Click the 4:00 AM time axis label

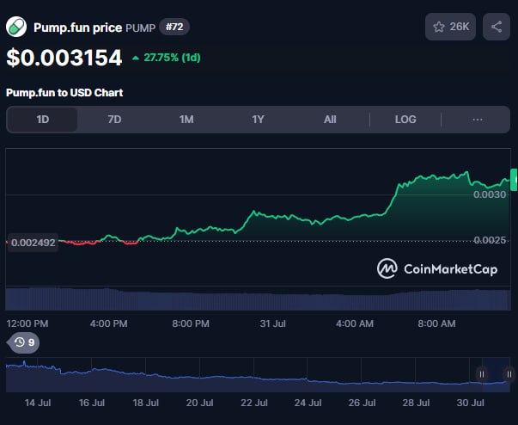[x=355, y=323]
